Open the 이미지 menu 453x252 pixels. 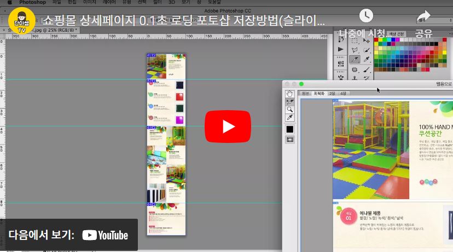[89, 2]
